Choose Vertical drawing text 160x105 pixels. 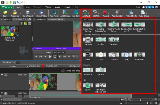101,72
